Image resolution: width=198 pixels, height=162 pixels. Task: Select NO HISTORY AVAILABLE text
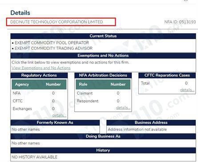pyautogui.click(x=34, y=157)
